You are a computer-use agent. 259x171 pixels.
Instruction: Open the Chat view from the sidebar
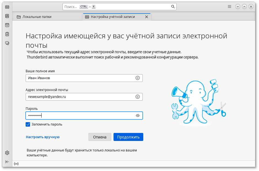[7, 43]
